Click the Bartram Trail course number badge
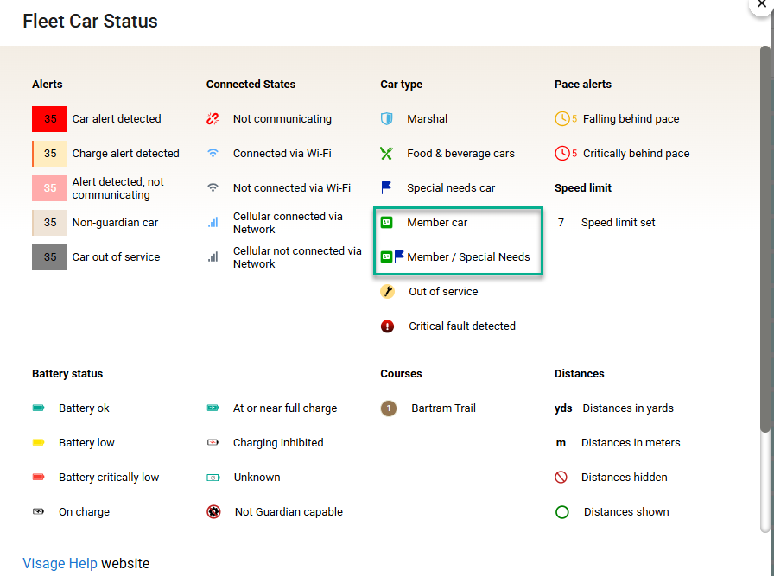Viewport: 774px width, 576px height. point(389,408)
